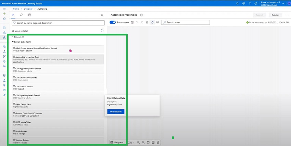Screen dimensions: 291x146
Task: Open Pipelines branch icon in sidebar
Action: click(x=4, y=57)
